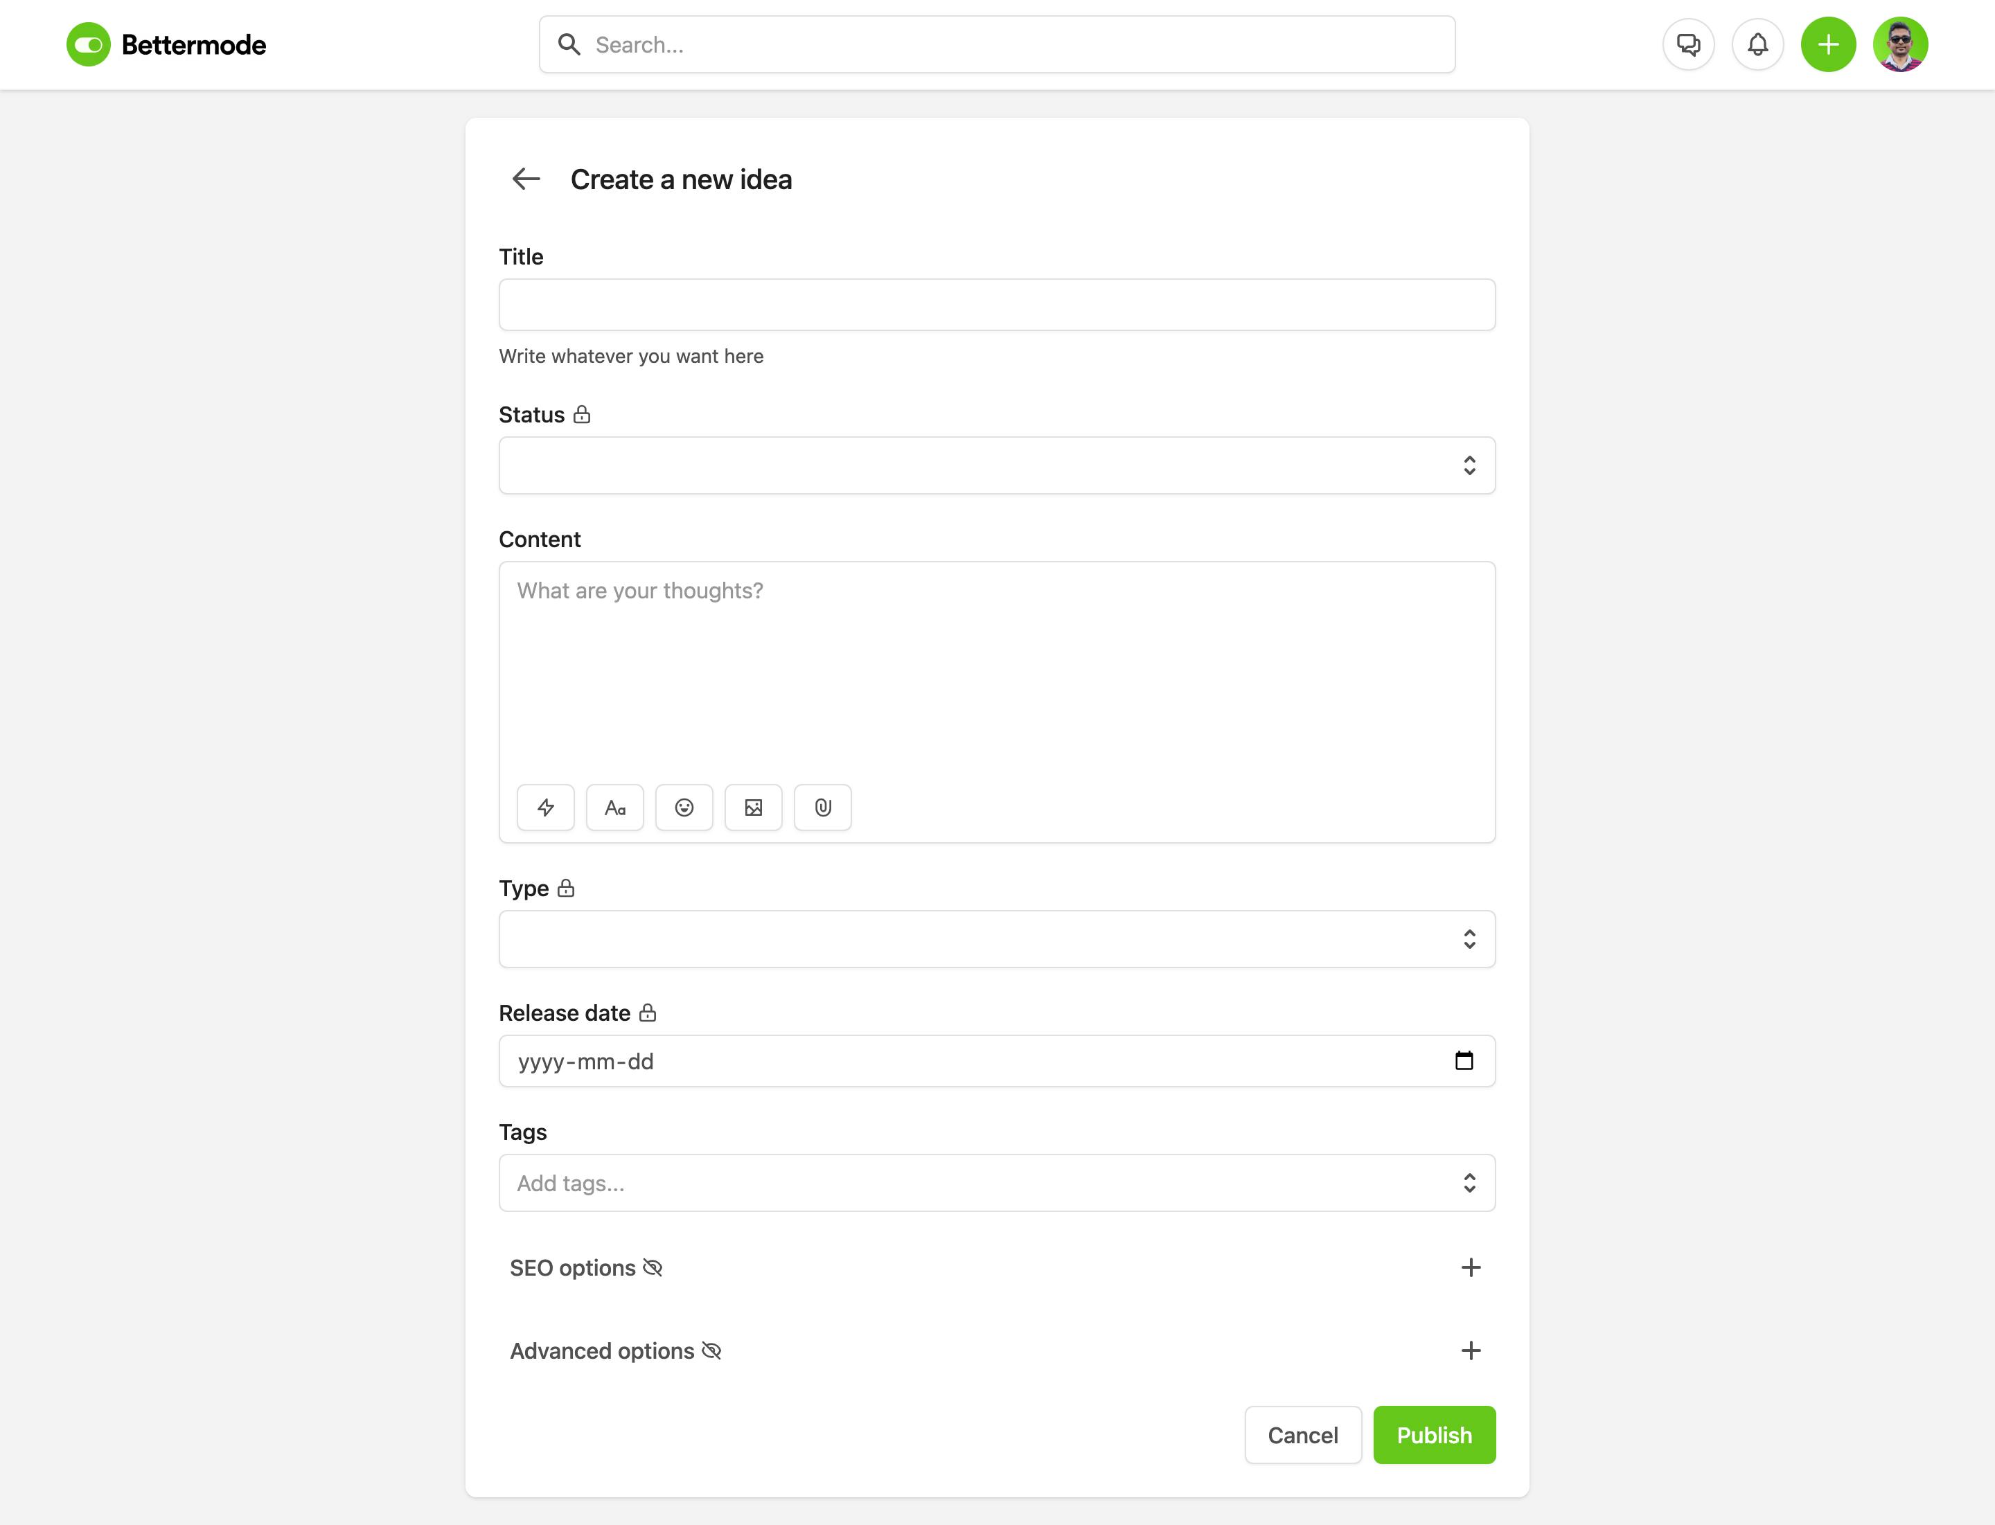Screen dimensions: 1995x1525
Task: Open the Status dropdown
Action: click(x=996, y=465)
